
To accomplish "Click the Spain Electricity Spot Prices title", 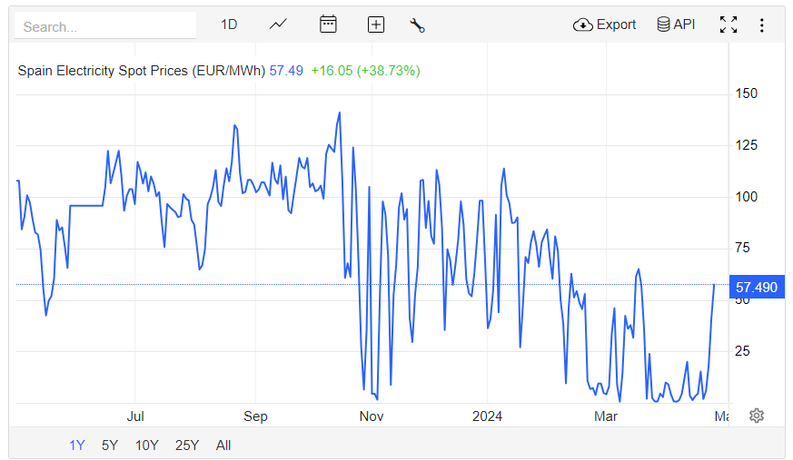I will 141,71.
